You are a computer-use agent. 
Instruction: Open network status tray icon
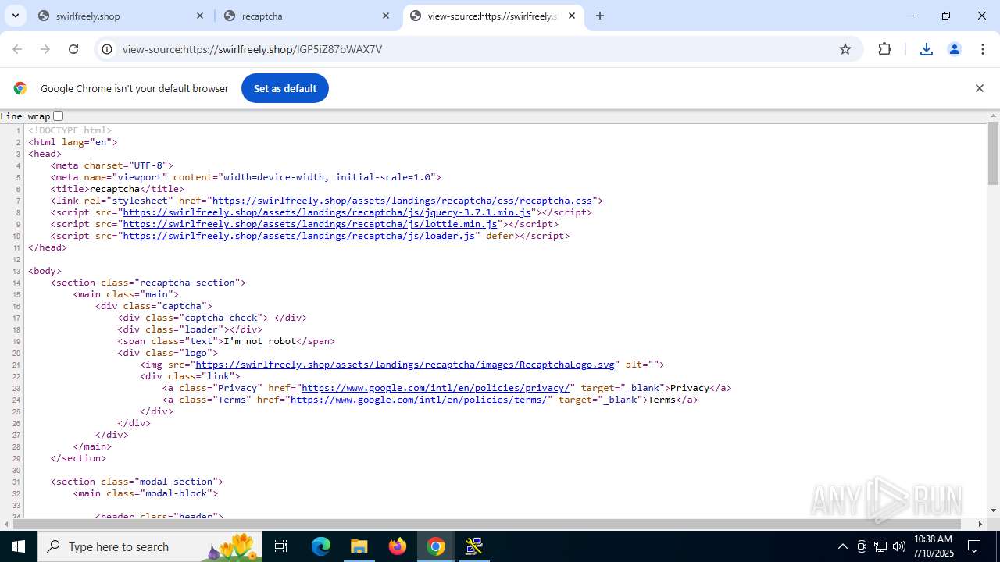point(880,546)
